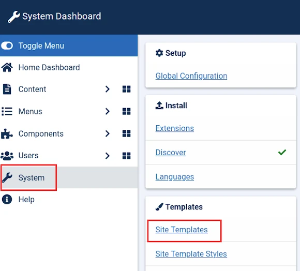
Task: Click the Help info circle icon
Action: [7, 199]
